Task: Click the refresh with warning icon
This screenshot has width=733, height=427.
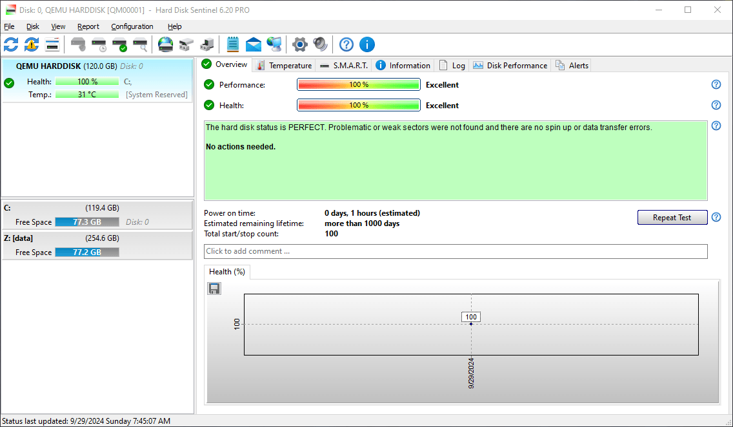Action: (32, 44)
